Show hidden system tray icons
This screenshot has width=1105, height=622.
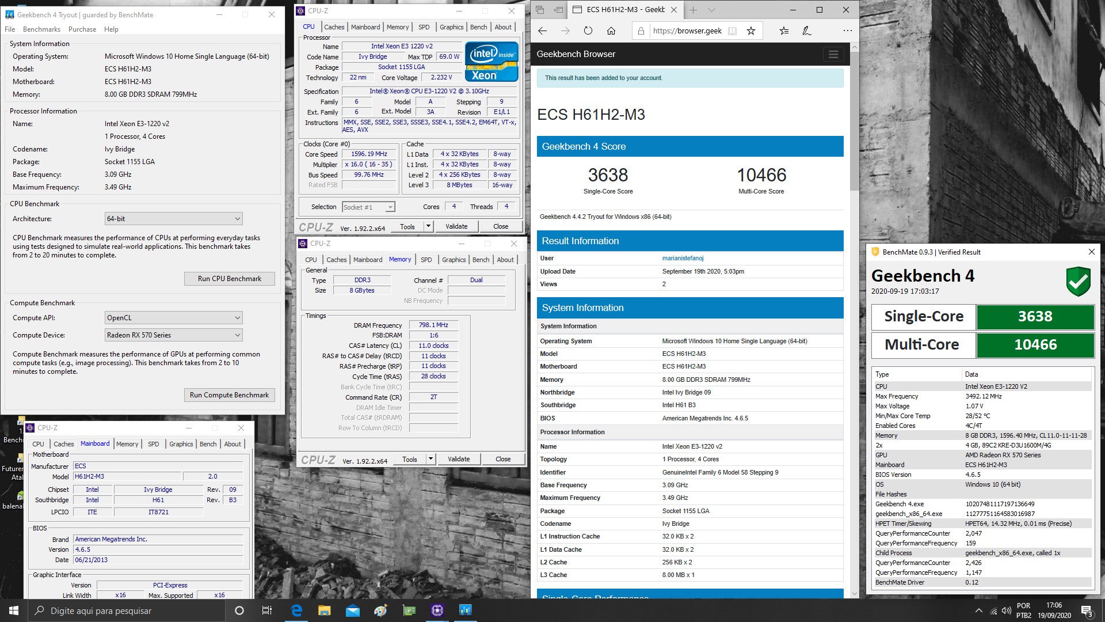(x=978, y=610)
